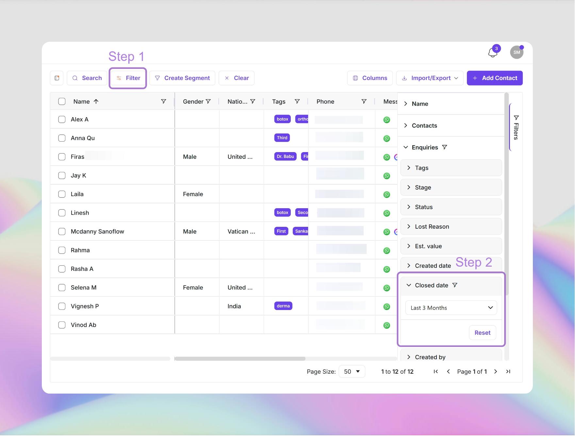
Task: Open the Gender column filter icon
Action: (208, 101)
